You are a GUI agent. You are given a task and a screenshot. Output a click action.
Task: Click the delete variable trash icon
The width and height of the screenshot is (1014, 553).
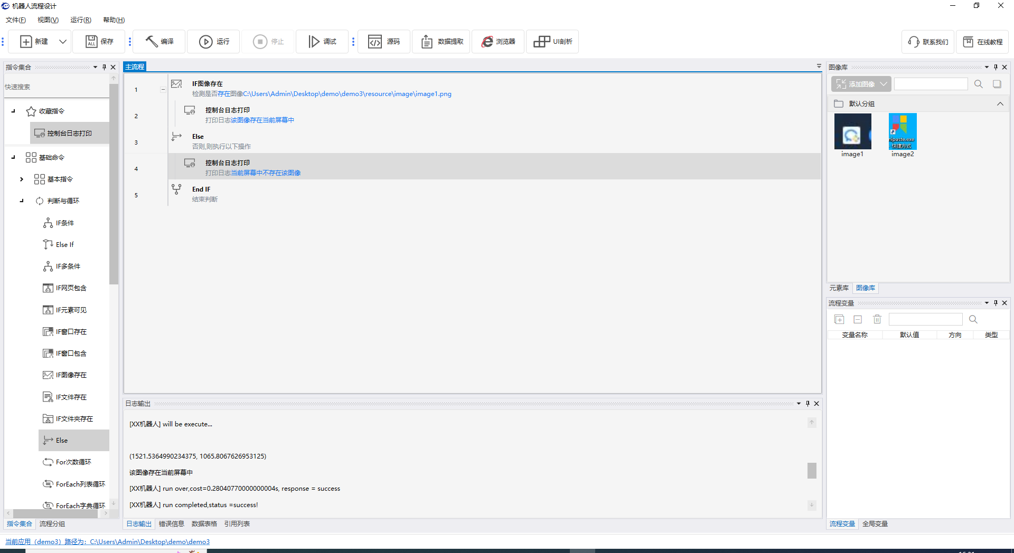click(877, 319)
